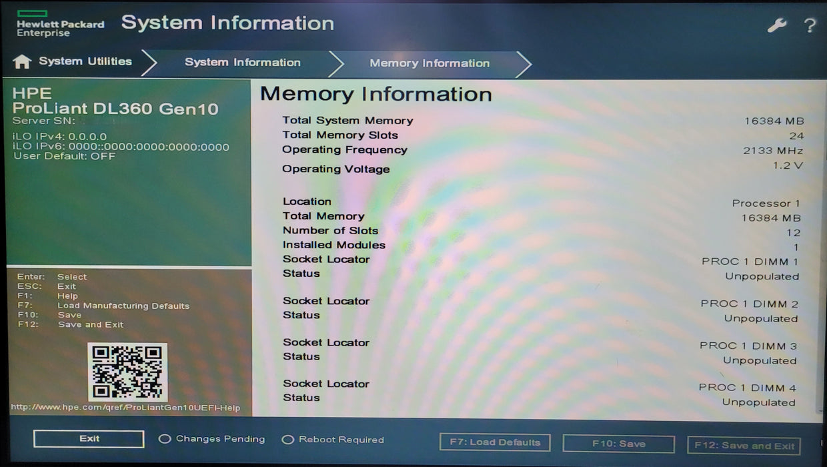
Task: Go to System Utilities breadcrumb
Action: 85,61
